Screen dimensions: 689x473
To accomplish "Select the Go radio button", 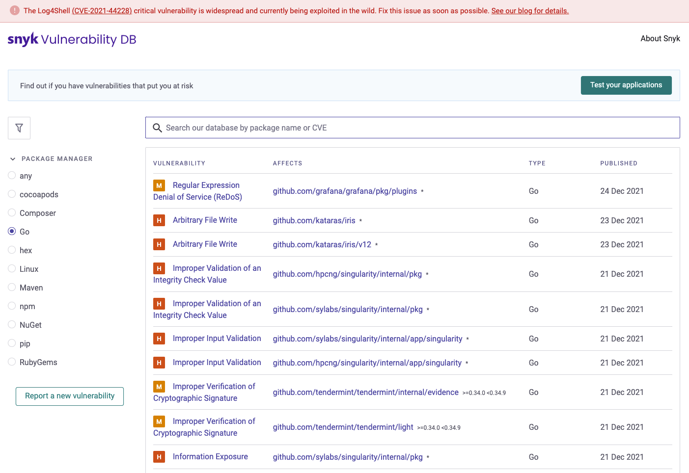I will pyautogui.click(x=12, y=231).
